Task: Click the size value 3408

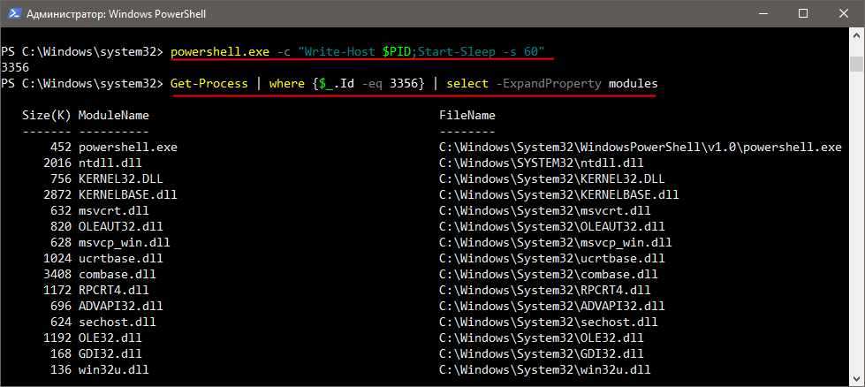Action: (56, 274)
